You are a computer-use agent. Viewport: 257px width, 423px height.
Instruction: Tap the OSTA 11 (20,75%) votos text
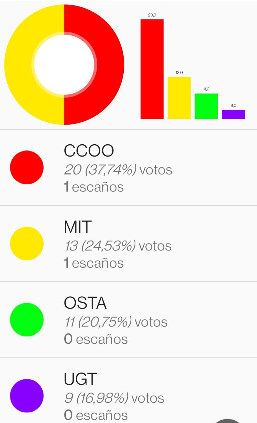pos(116,322)
